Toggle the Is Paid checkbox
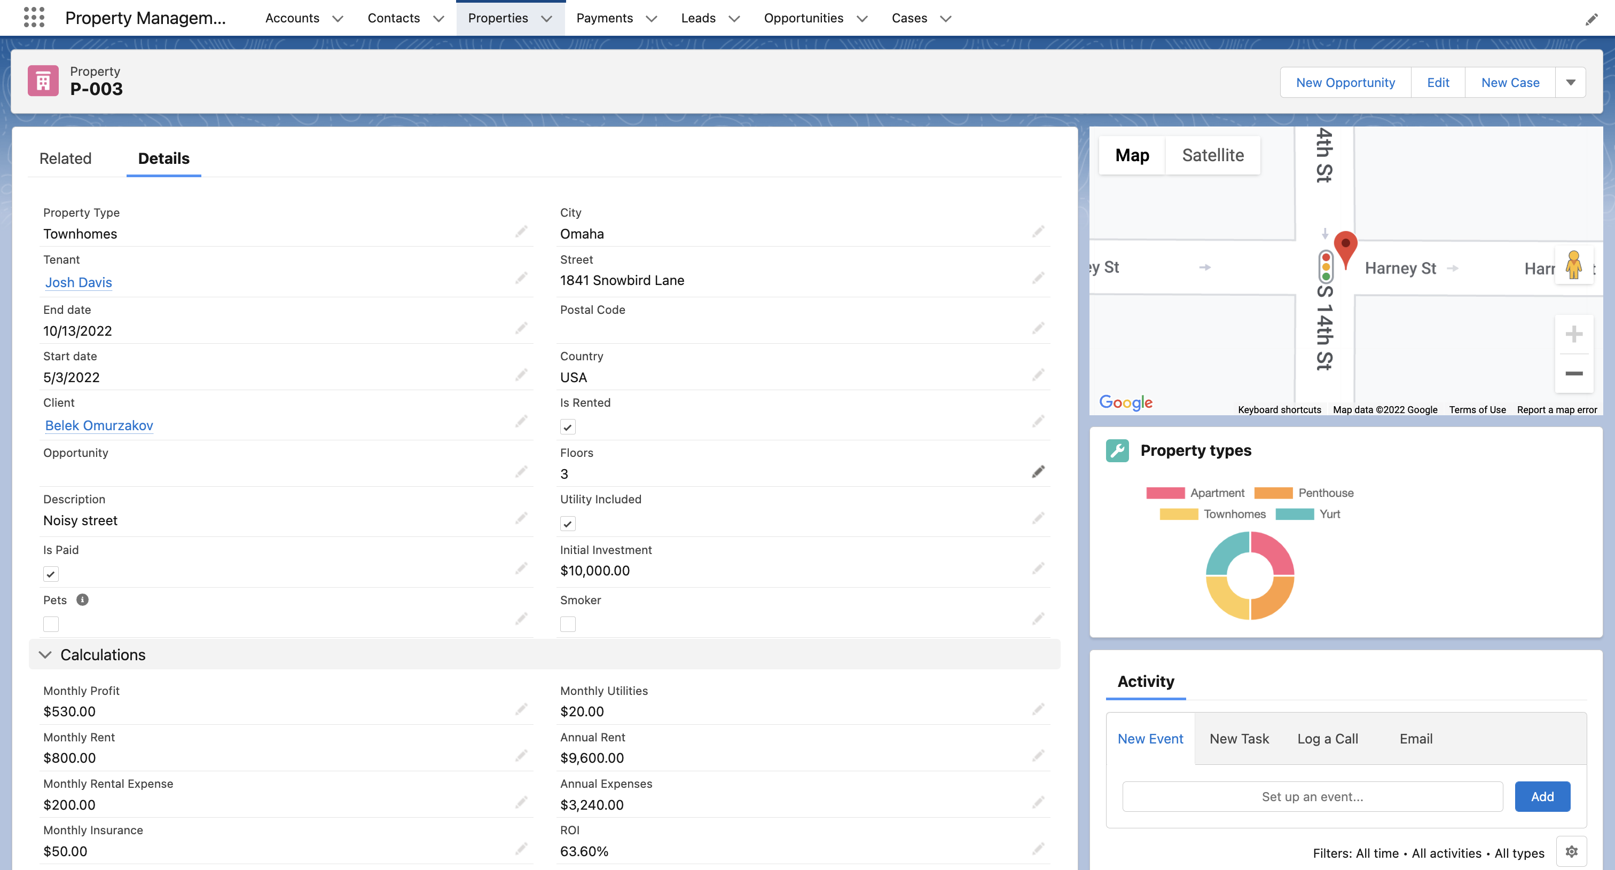 pyautogui.click(x=51, y=574)
